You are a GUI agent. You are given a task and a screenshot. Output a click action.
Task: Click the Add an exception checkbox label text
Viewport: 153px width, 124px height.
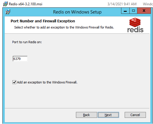[47, 82]
